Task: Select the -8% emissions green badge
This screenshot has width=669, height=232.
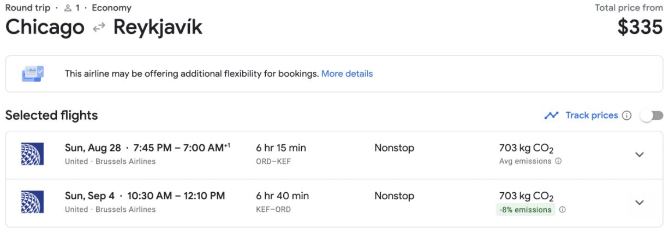Action: click(x=525, y=210)
